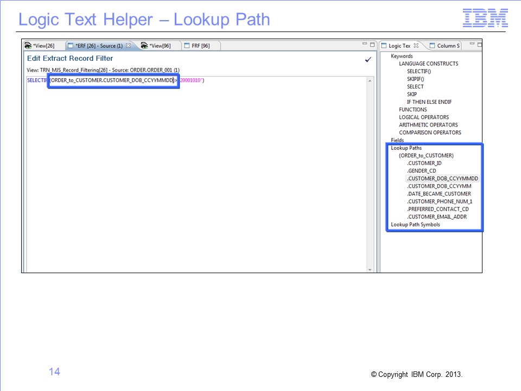Choose the .CUSTOMER_EMAIL_ADDR lookup field

437,217
